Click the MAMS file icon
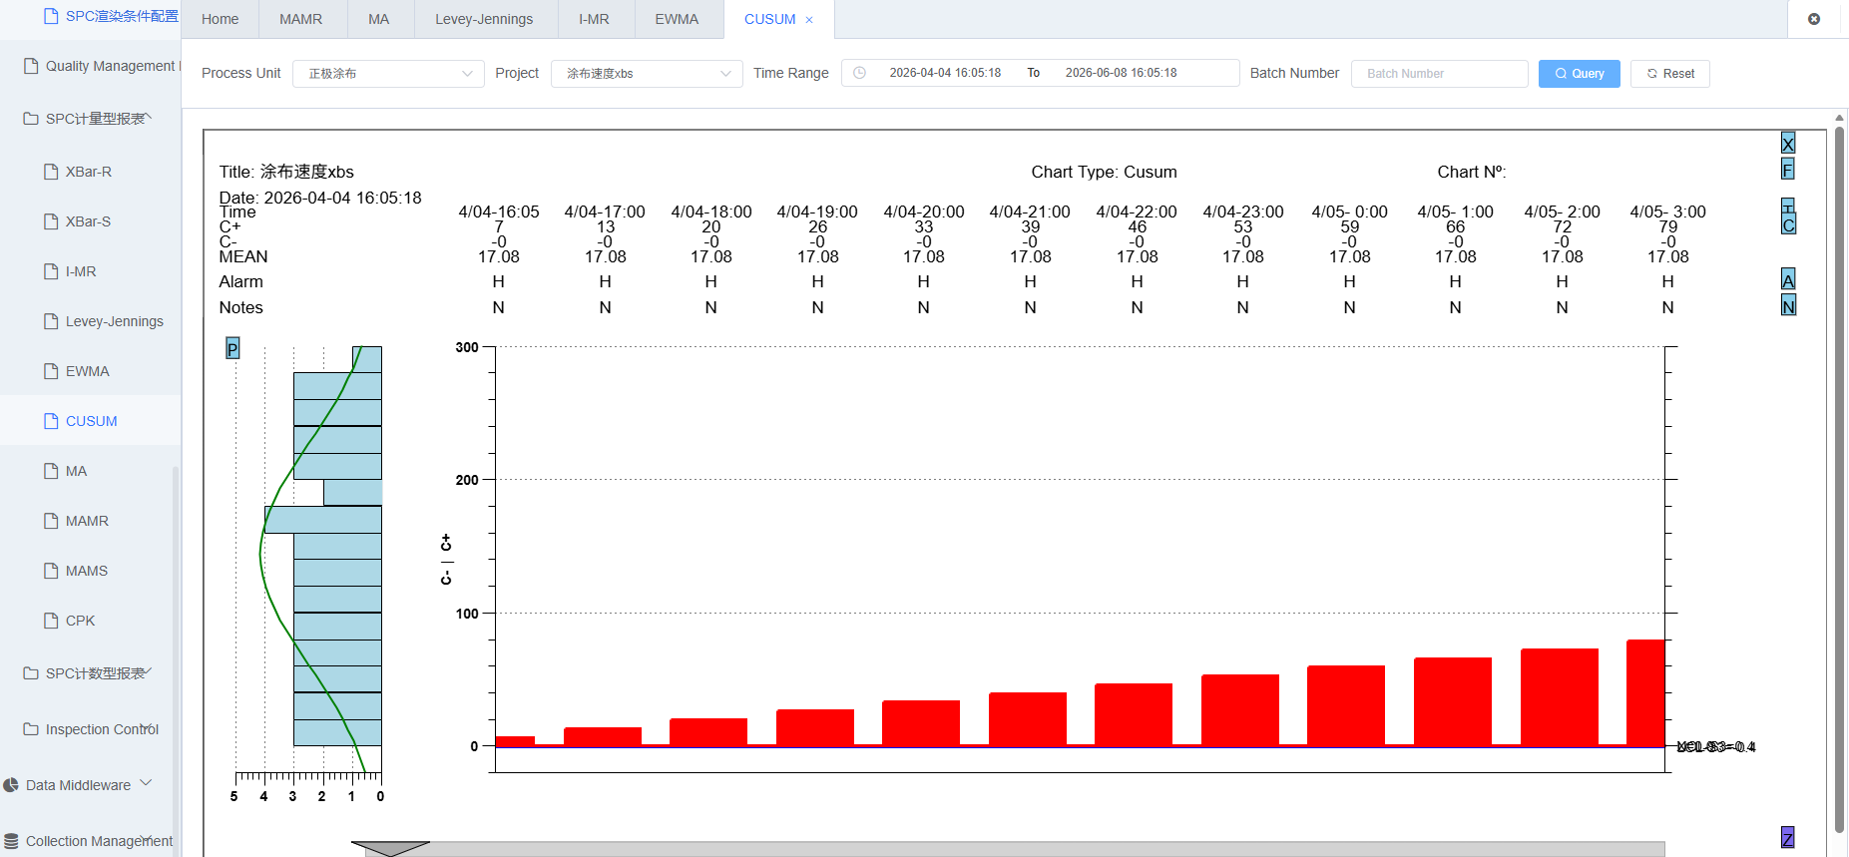1849x857 pixels. click(51, 571)
